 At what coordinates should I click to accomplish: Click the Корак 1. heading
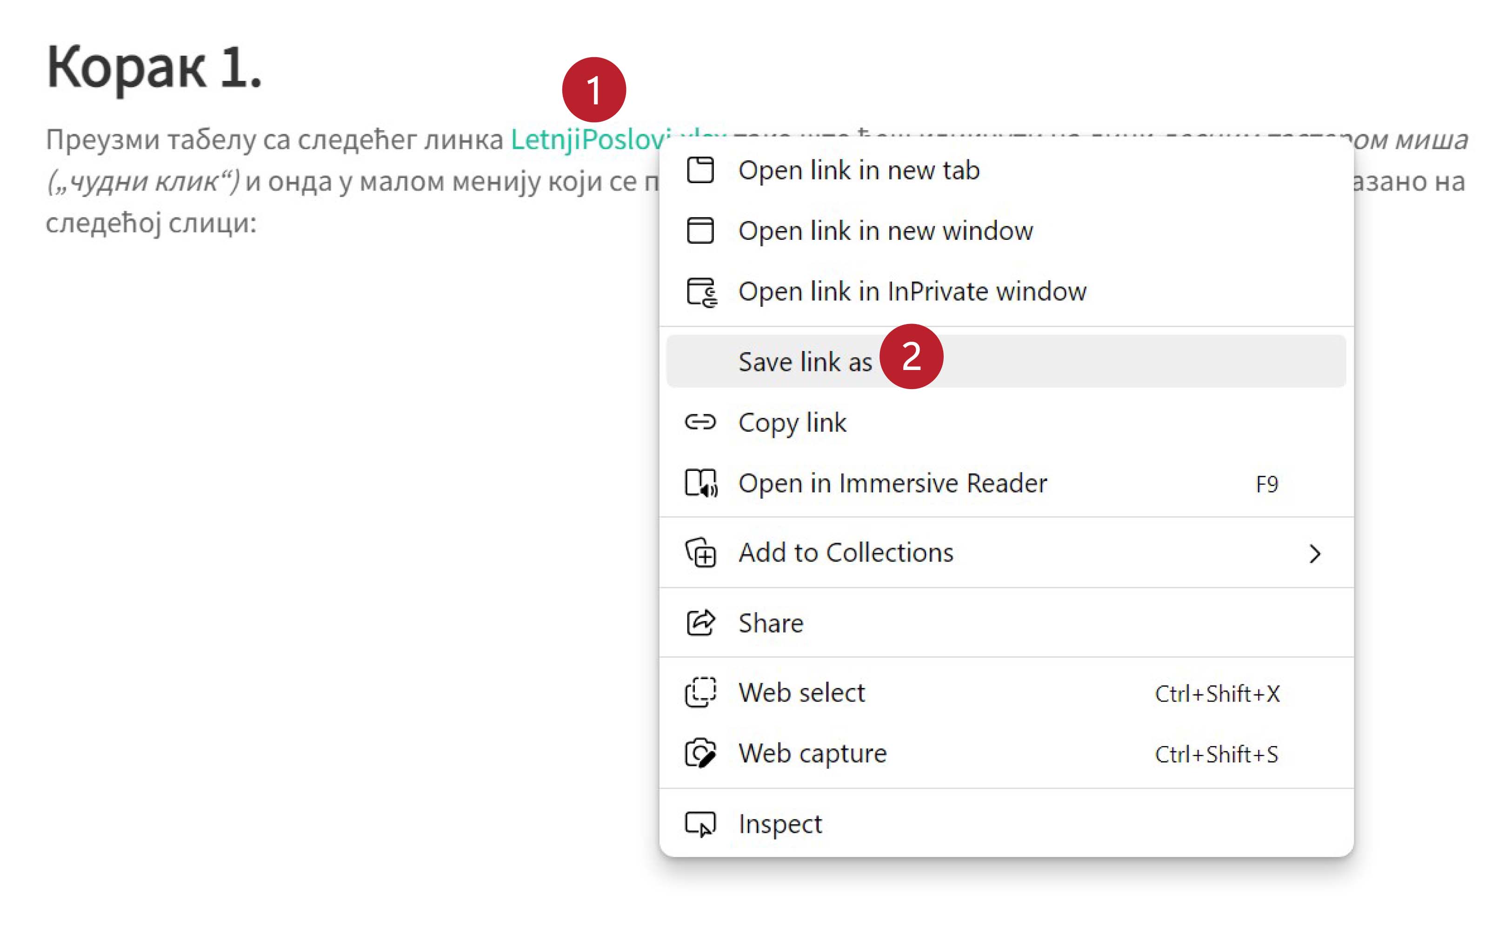pos(154,66)
